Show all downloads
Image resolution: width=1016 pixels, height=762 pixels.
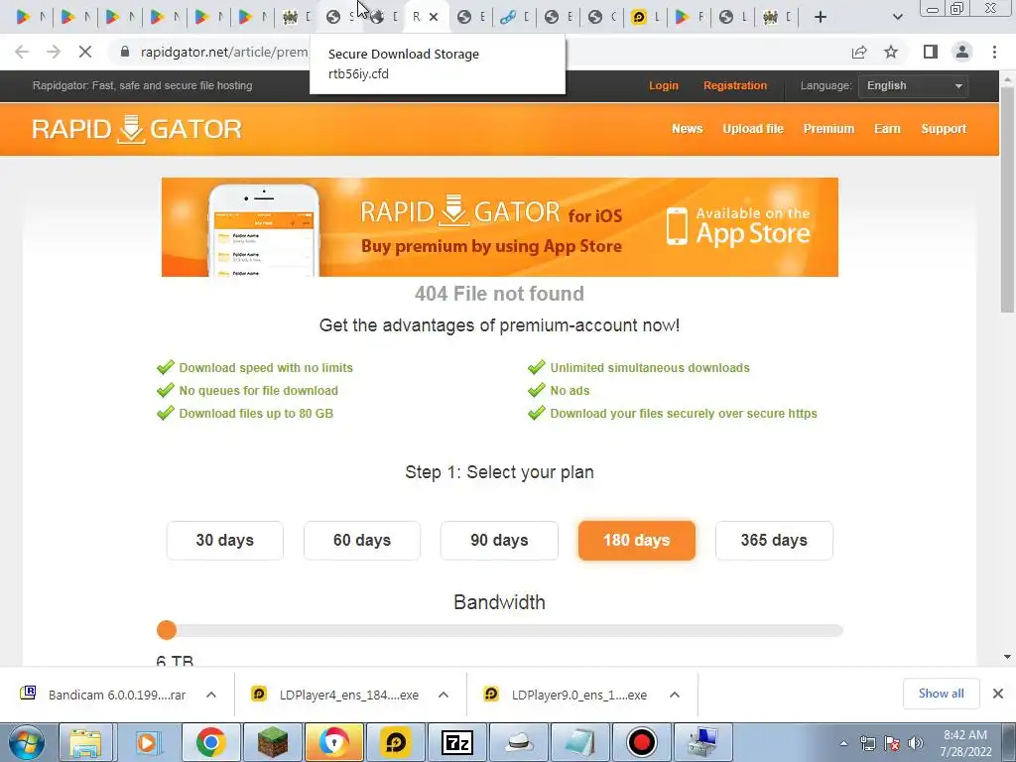click(x=941, y=694)
